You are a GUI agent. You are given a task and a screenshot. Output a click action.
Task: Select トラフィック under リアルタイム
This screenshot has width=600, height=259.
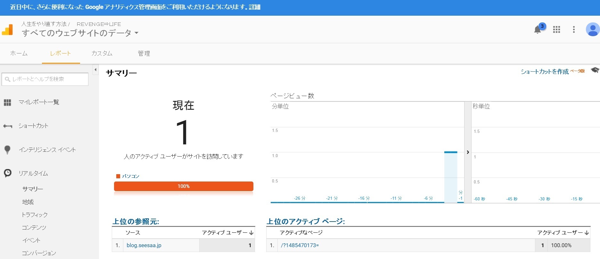pyautogui.click(x=35, y=214)
